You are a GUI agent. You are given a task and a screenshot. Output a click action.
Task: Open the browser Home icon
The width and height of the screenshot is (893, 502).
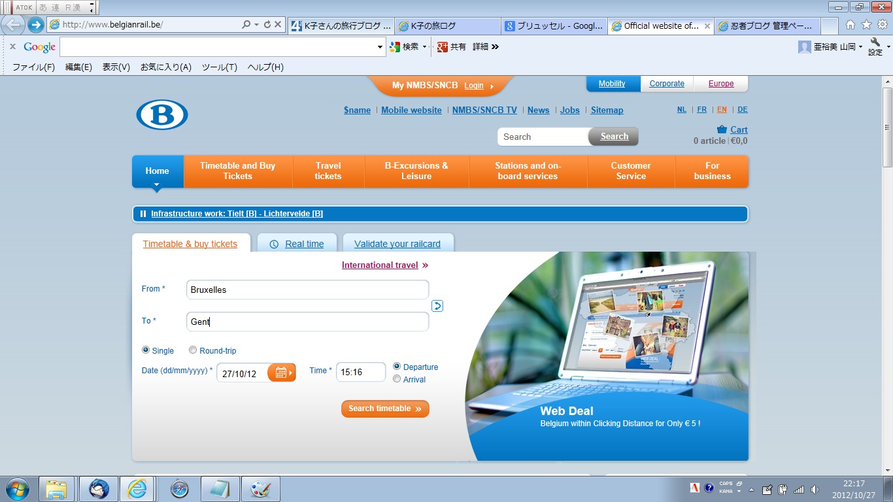point(850,25)
